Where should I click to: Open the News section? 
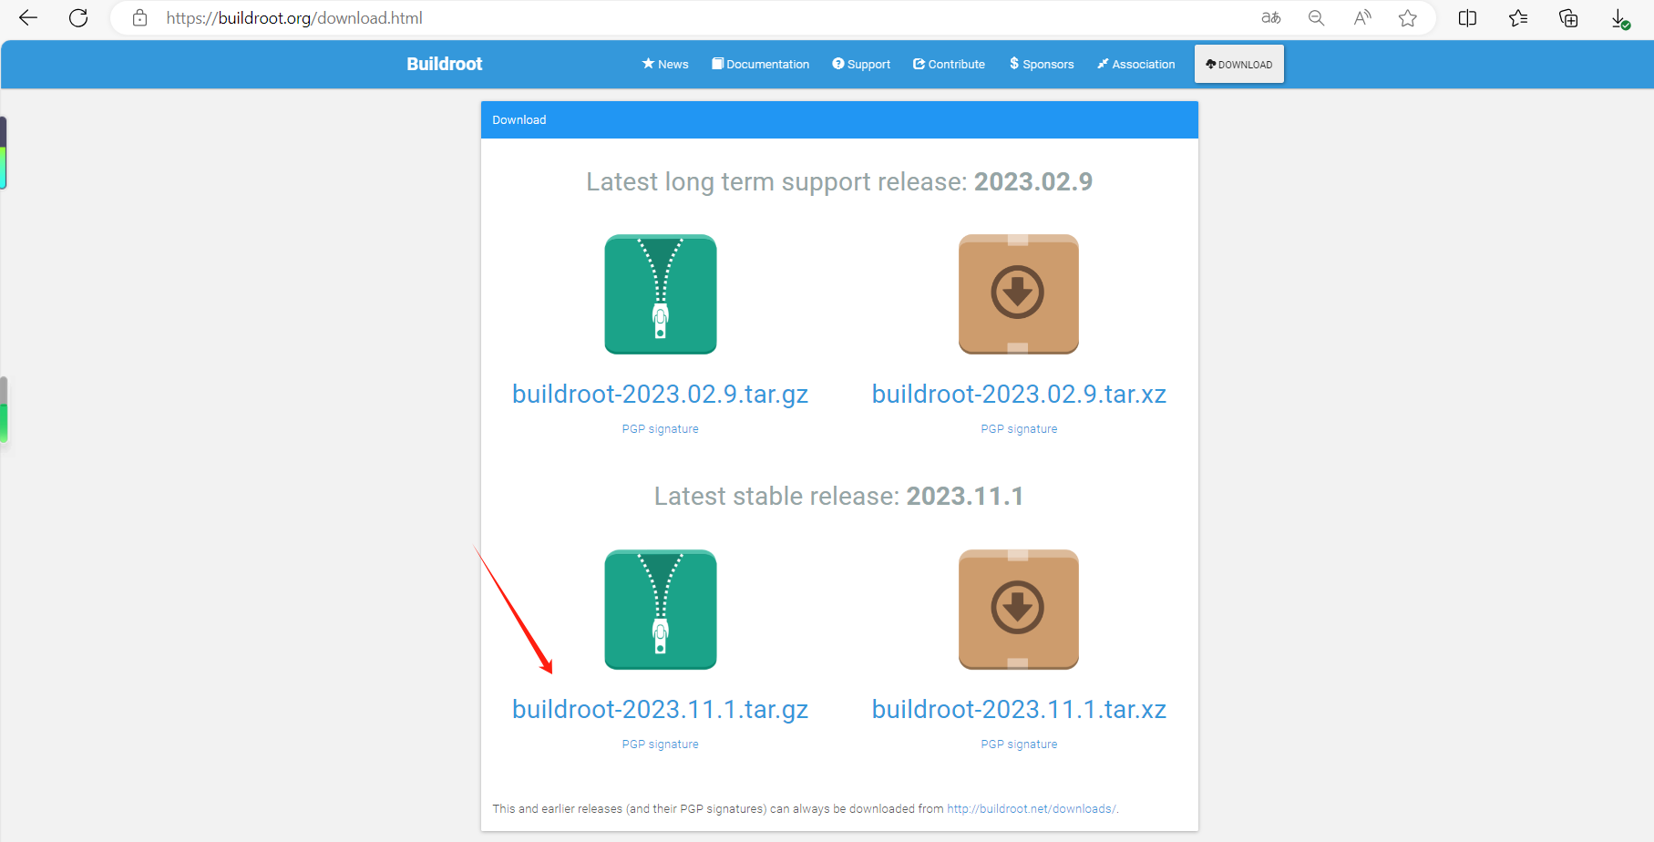665,64
